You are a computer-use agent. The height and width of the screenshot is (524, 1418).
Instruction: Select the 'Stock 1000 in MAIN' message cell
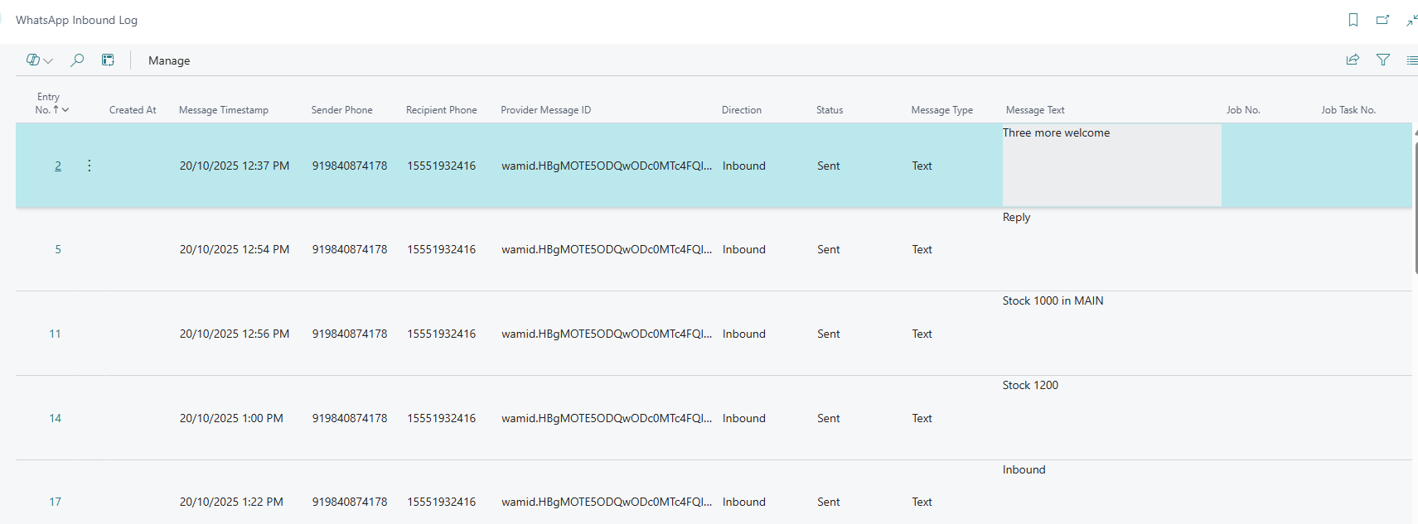coord(1053,301)
